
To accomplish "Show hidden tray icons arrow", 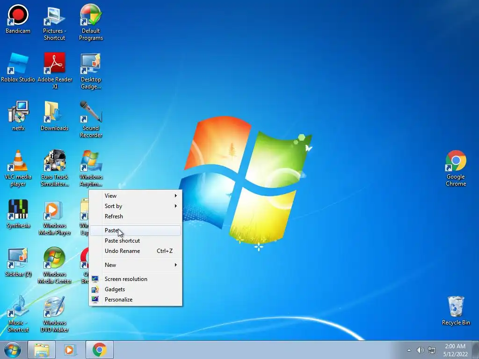I will [x=409, y=350].
